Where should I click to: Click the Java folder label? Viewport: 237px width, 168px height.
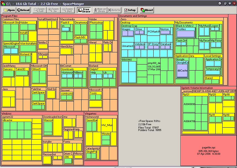point(5,89)
